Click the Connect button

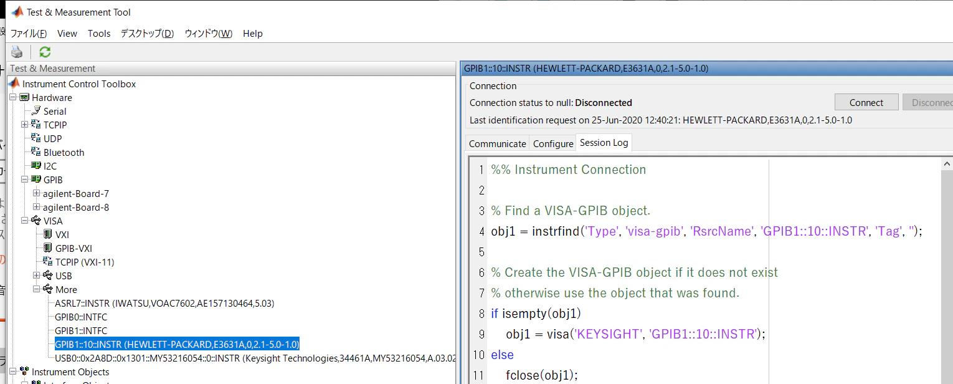(x=866, y=103)
